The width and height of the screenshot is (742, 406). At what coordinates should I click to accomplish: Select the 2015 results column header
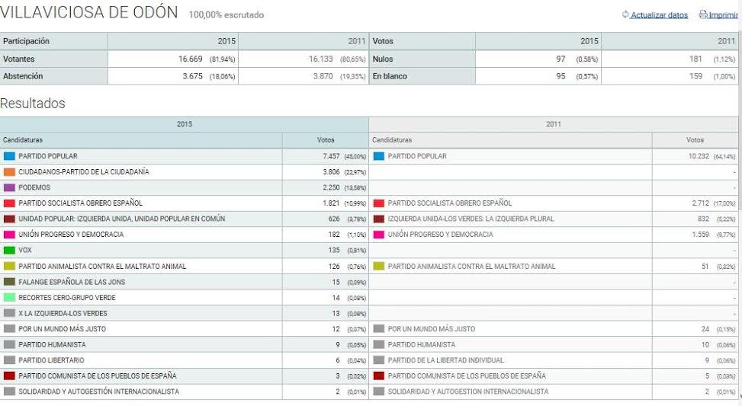[x=185, y=124]
